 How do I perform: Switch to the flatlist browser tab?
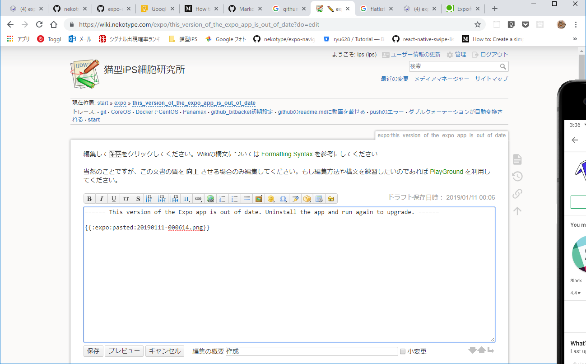point(376,8)
